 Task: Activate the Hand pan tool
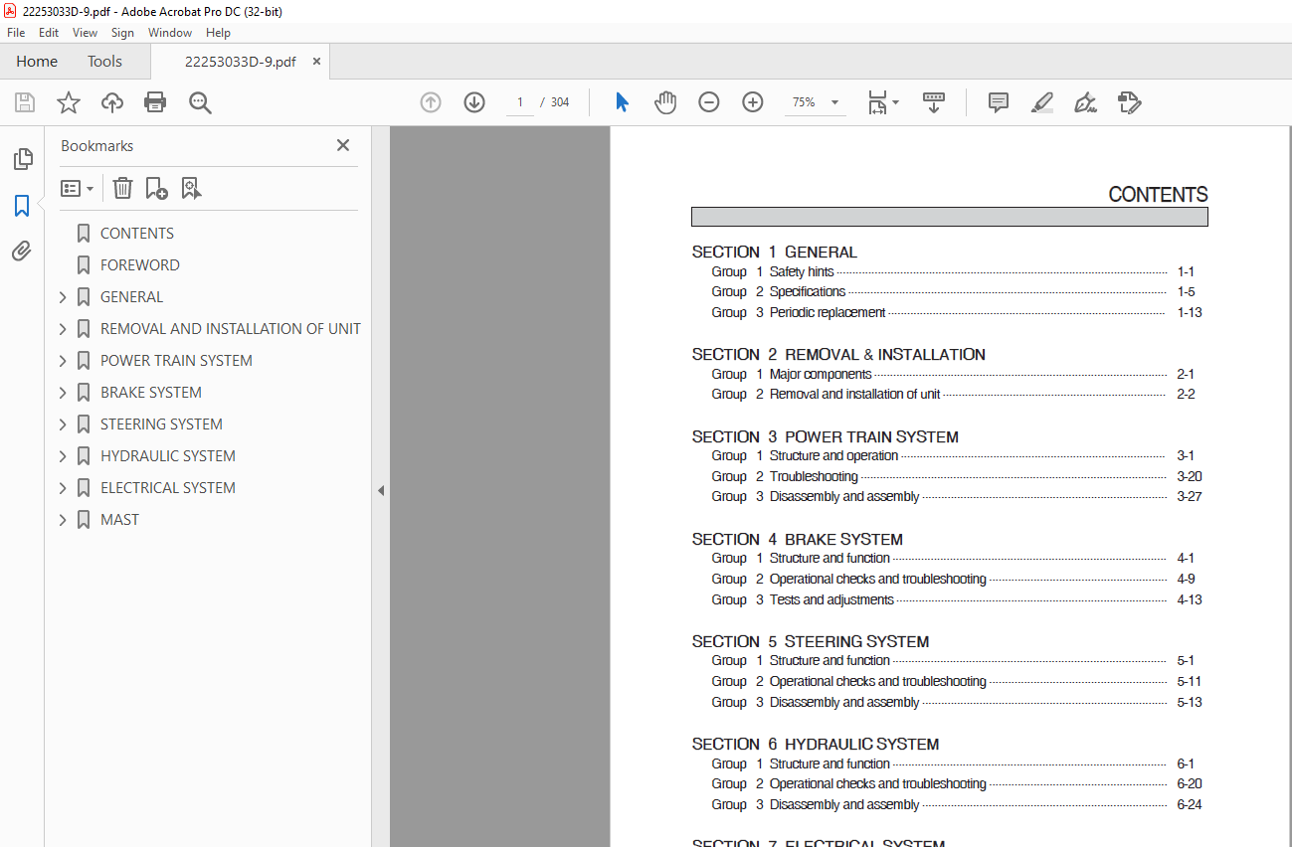click(x=665, y=102)
